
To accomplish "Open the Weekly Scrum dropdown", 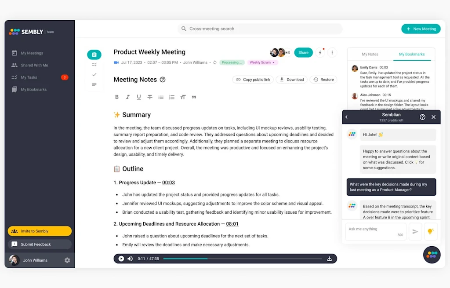I will tap(262, 62).
